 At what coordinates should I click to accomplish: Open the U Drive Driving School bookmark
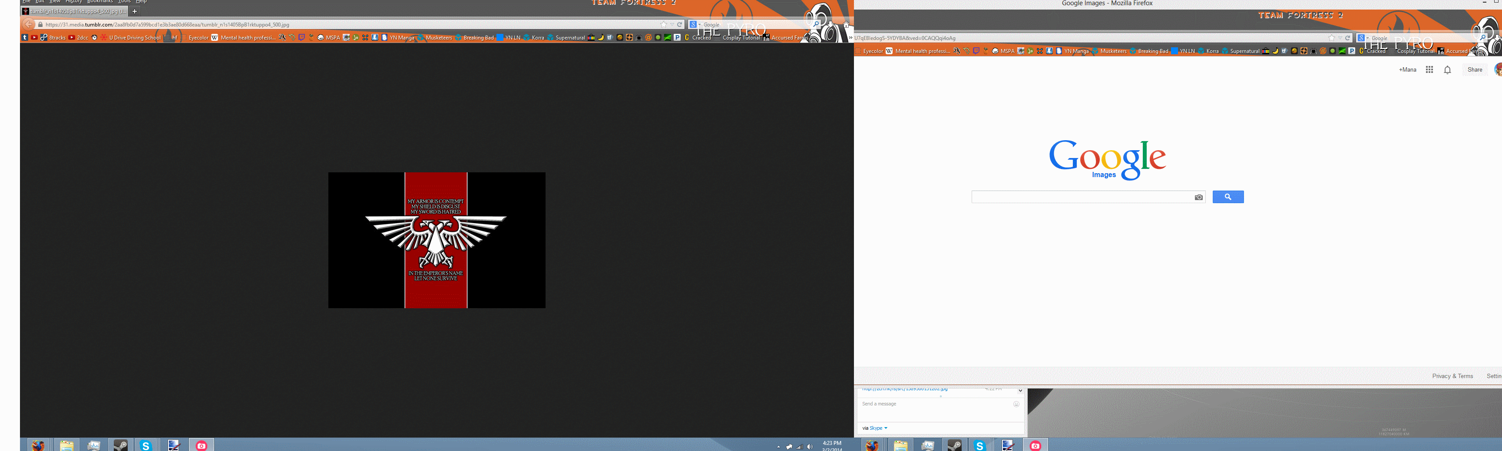pyautogui.click(x=130, y=37)
